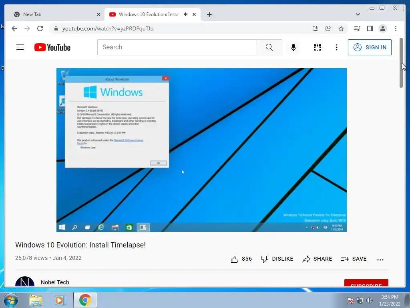Open the YouTube apps grid icon
This screenshot has width=410, height=308.
click(x=318, y=47)
